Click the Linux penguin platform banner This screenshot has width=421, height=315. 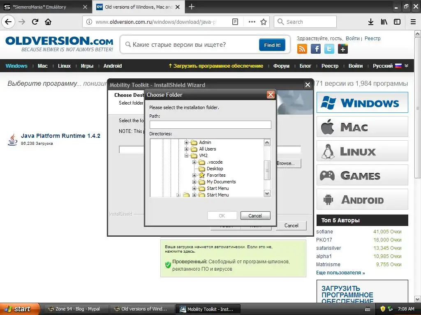[x=362, y=151]
